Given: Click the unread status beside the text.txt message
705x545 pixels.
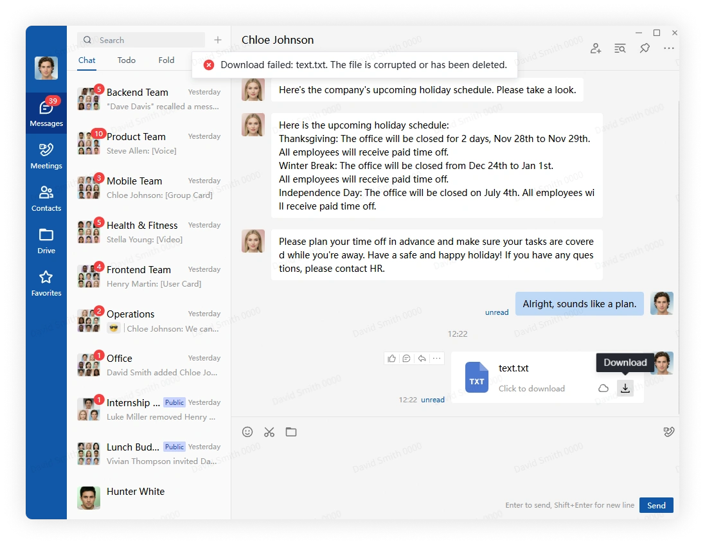Looking at the screenshot, I should (433, 400).
